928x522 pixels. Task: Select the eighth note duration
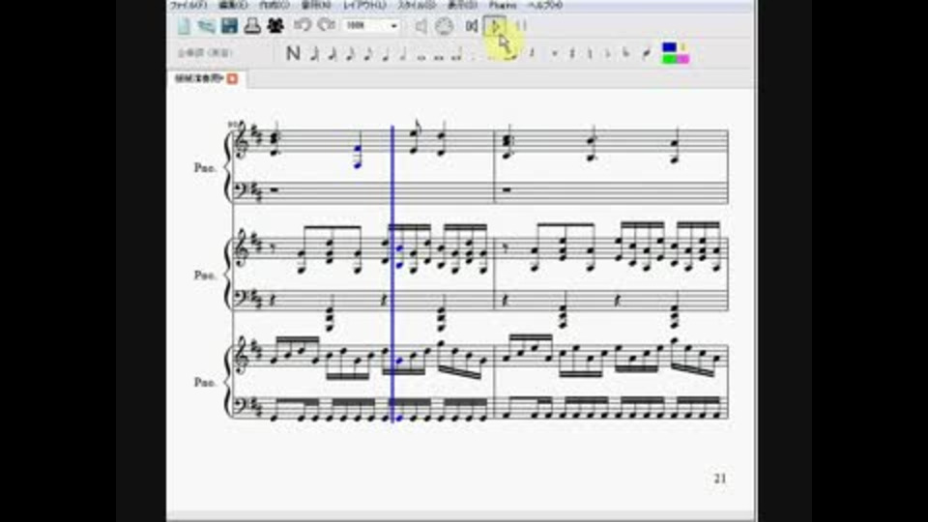pyautogui.click(x=368, y=54)
